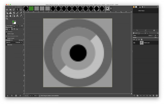Adjust the Threshold slider

14,40
